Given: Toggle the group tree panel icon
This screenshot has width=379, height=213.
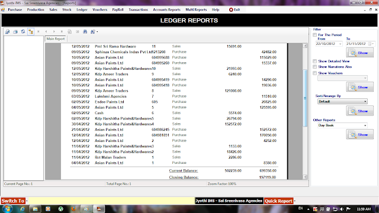Looking at the screenshot, I should click(31, 31).
